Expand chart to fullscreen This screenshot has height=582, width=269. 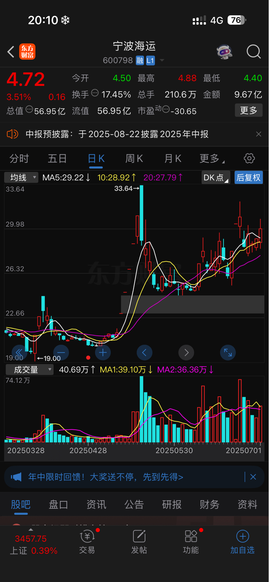pos(228,353)
